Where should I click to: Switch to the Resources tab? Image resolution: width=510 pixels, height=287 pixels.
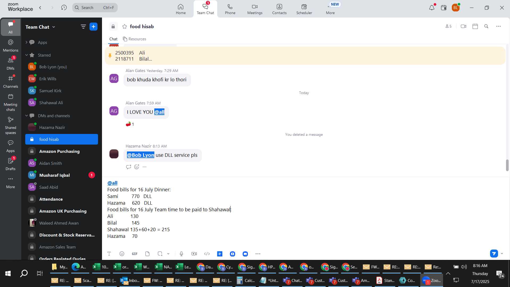click(x=134, y=39)
